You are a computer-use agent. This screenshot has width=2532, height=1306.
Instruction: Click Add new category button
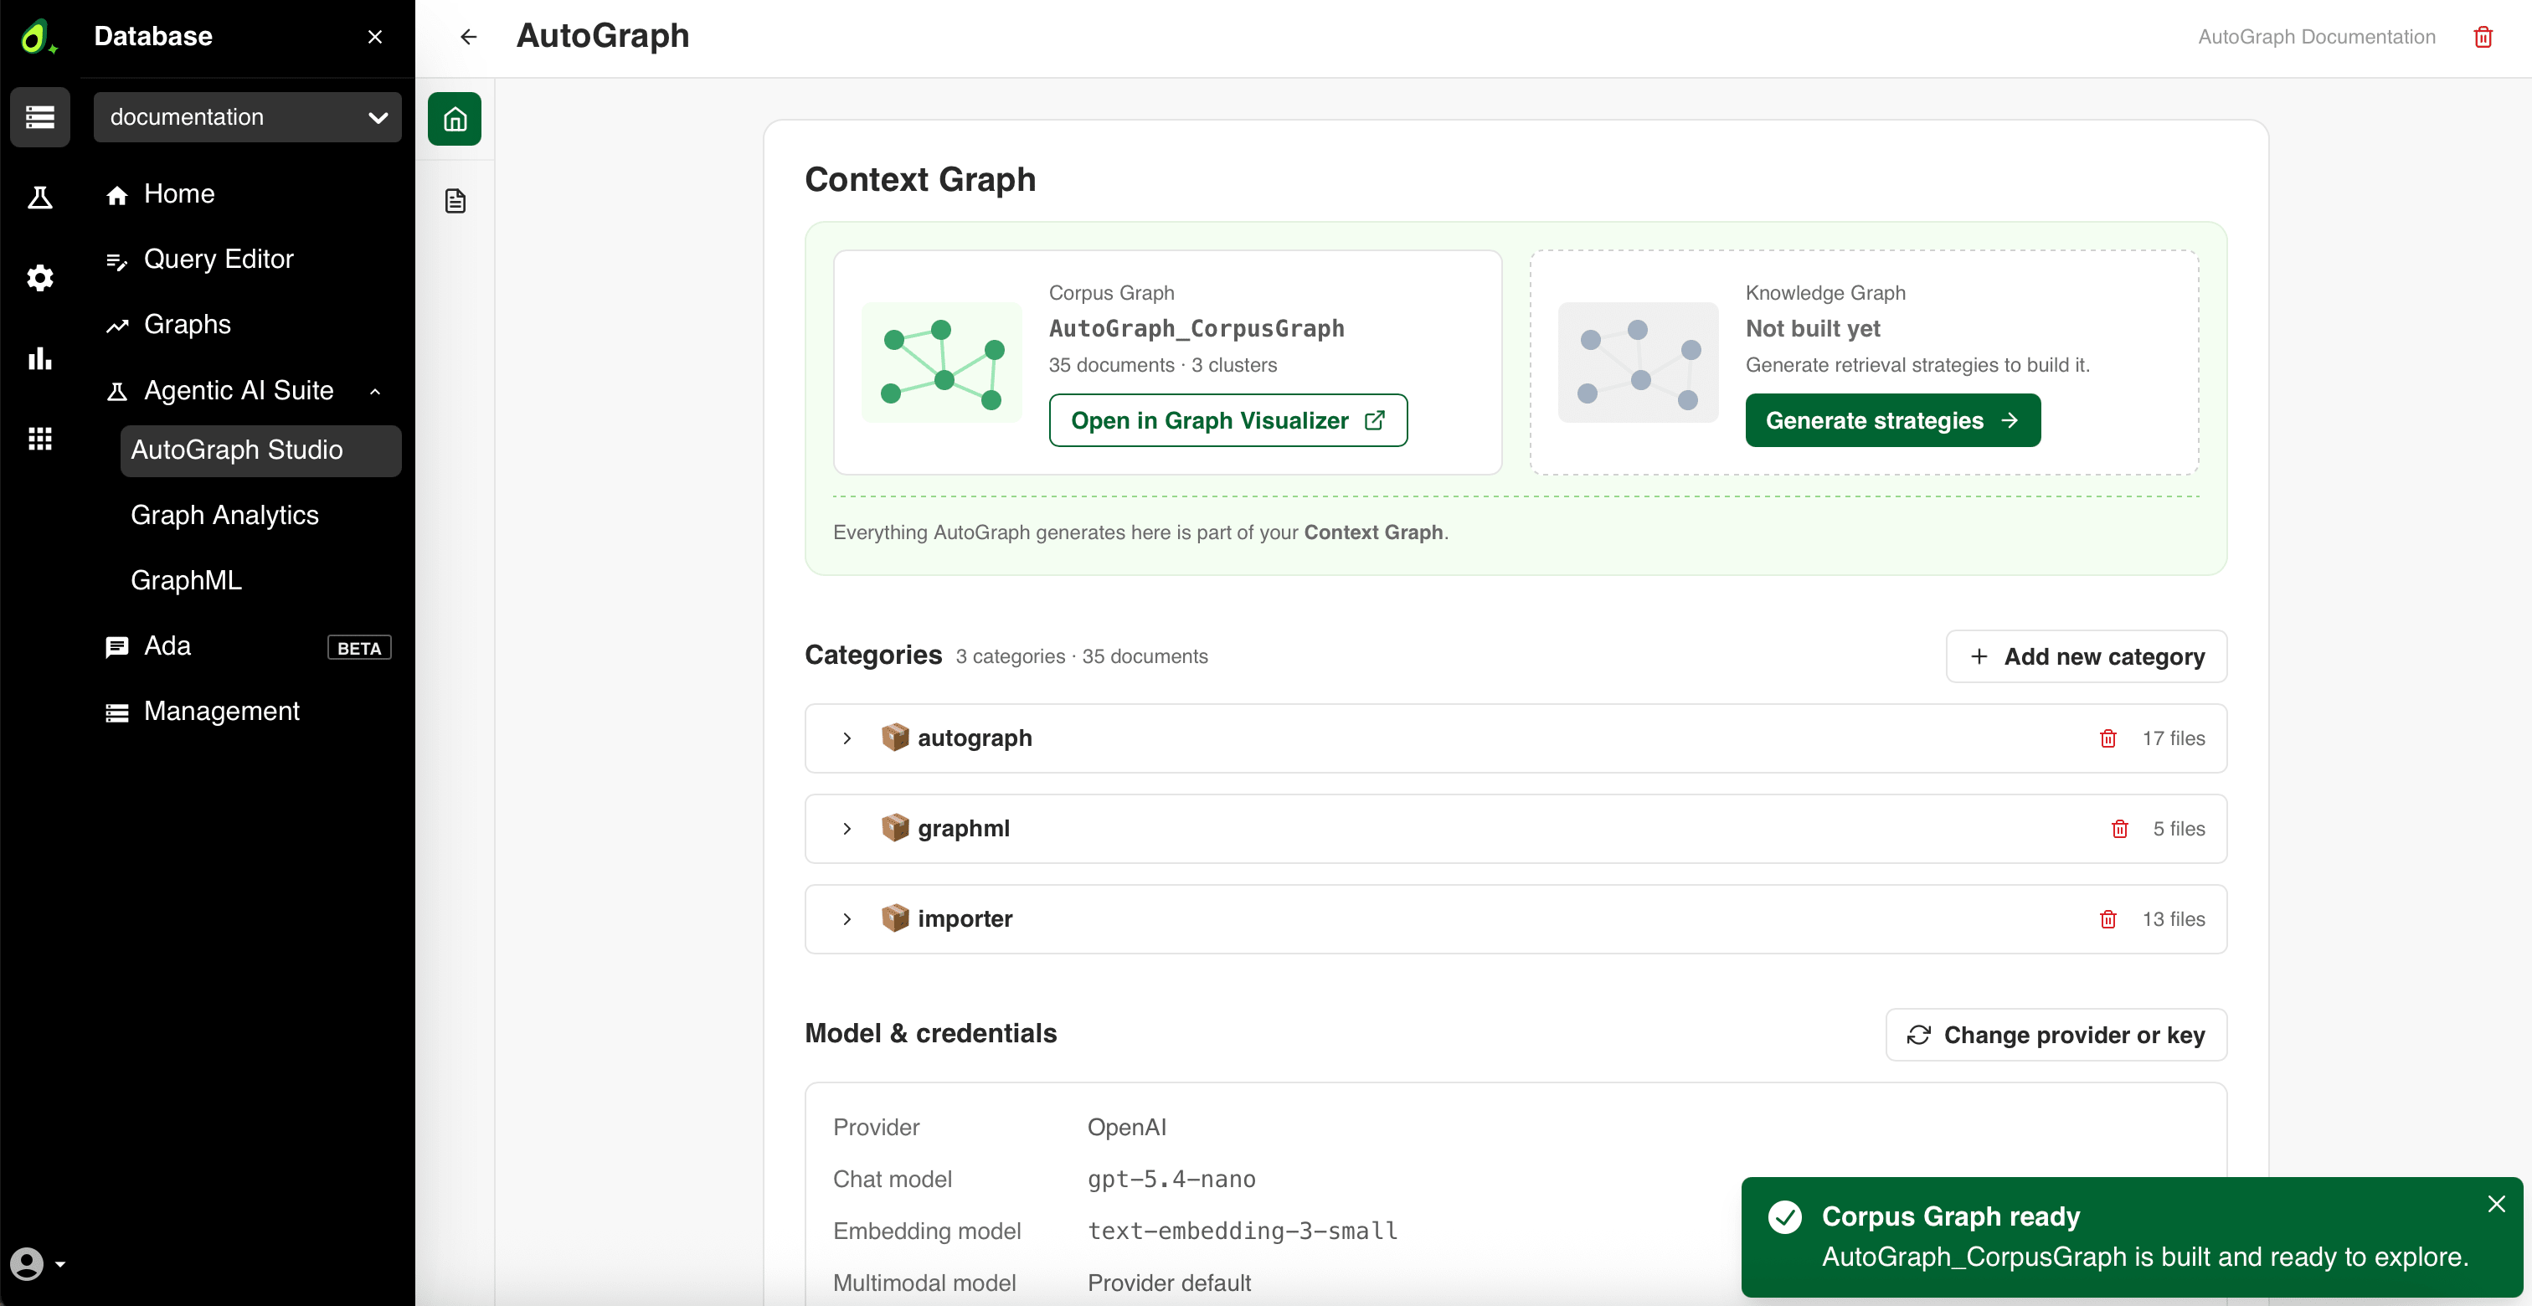point(2086,656)
